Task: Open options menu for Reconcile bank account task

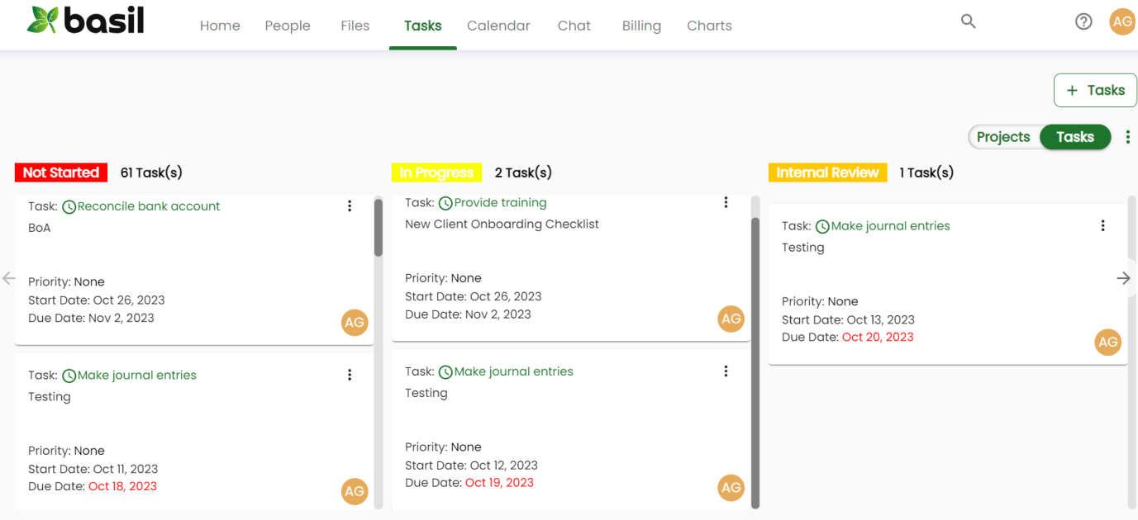Action: click(350, 206)
